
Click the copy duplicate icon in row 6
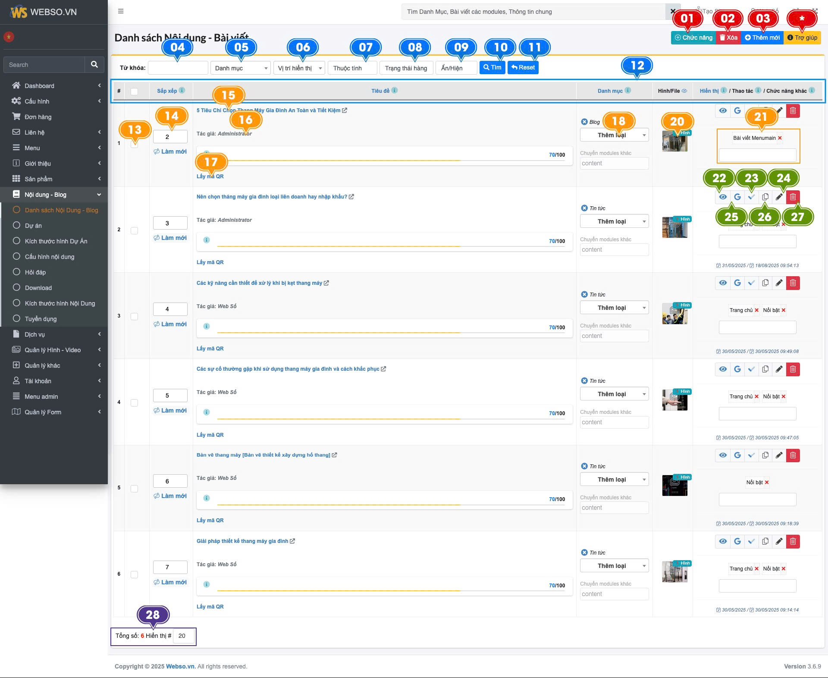765,541
